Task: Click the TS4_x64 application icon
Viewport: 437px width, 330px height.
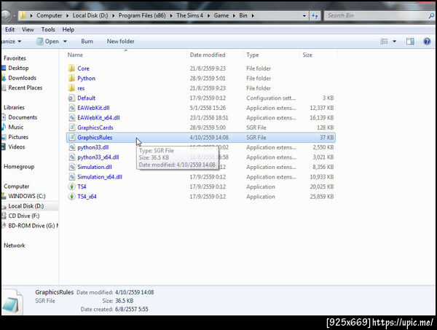Action: coord(71,197)
